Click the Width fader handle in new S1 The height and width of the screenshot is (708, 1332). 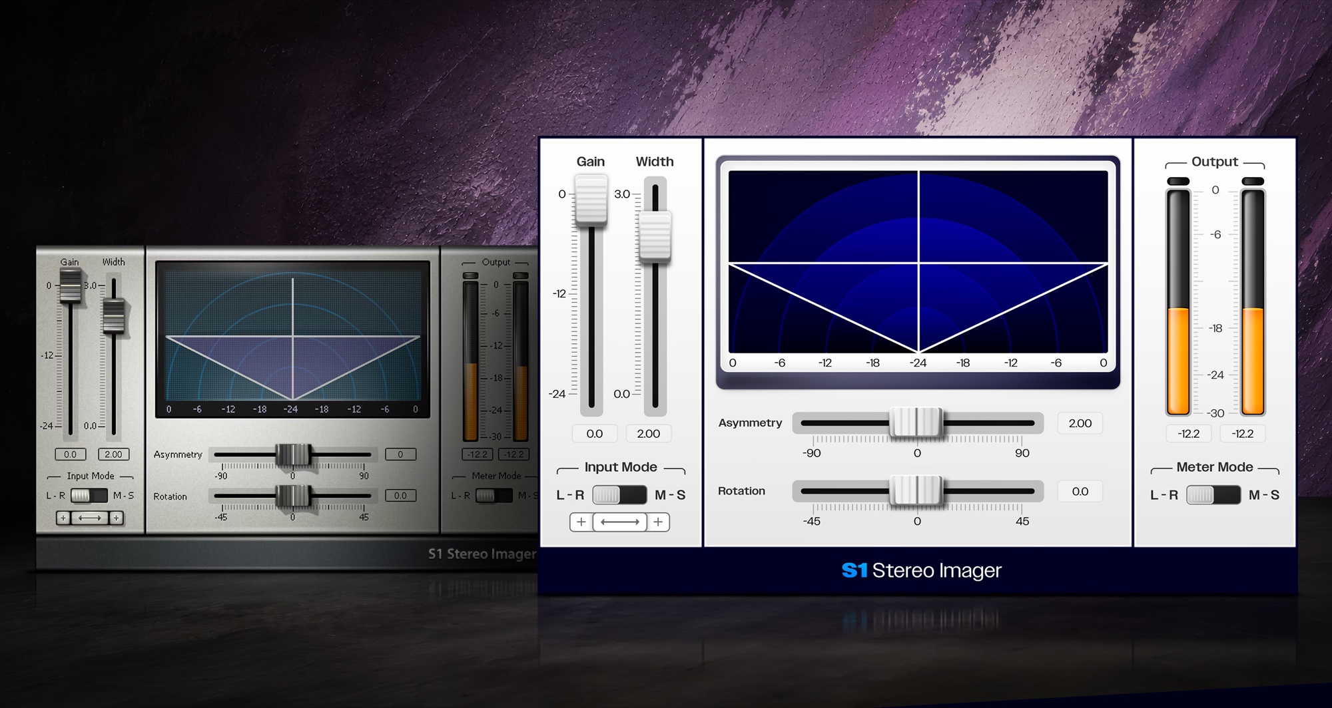[655, 236]
